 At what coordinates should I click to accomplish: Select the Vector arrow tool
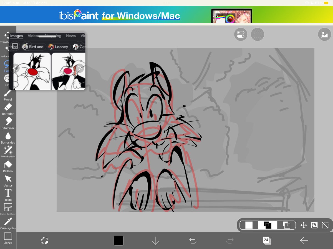pyautogui.click(x=8, y=181)
